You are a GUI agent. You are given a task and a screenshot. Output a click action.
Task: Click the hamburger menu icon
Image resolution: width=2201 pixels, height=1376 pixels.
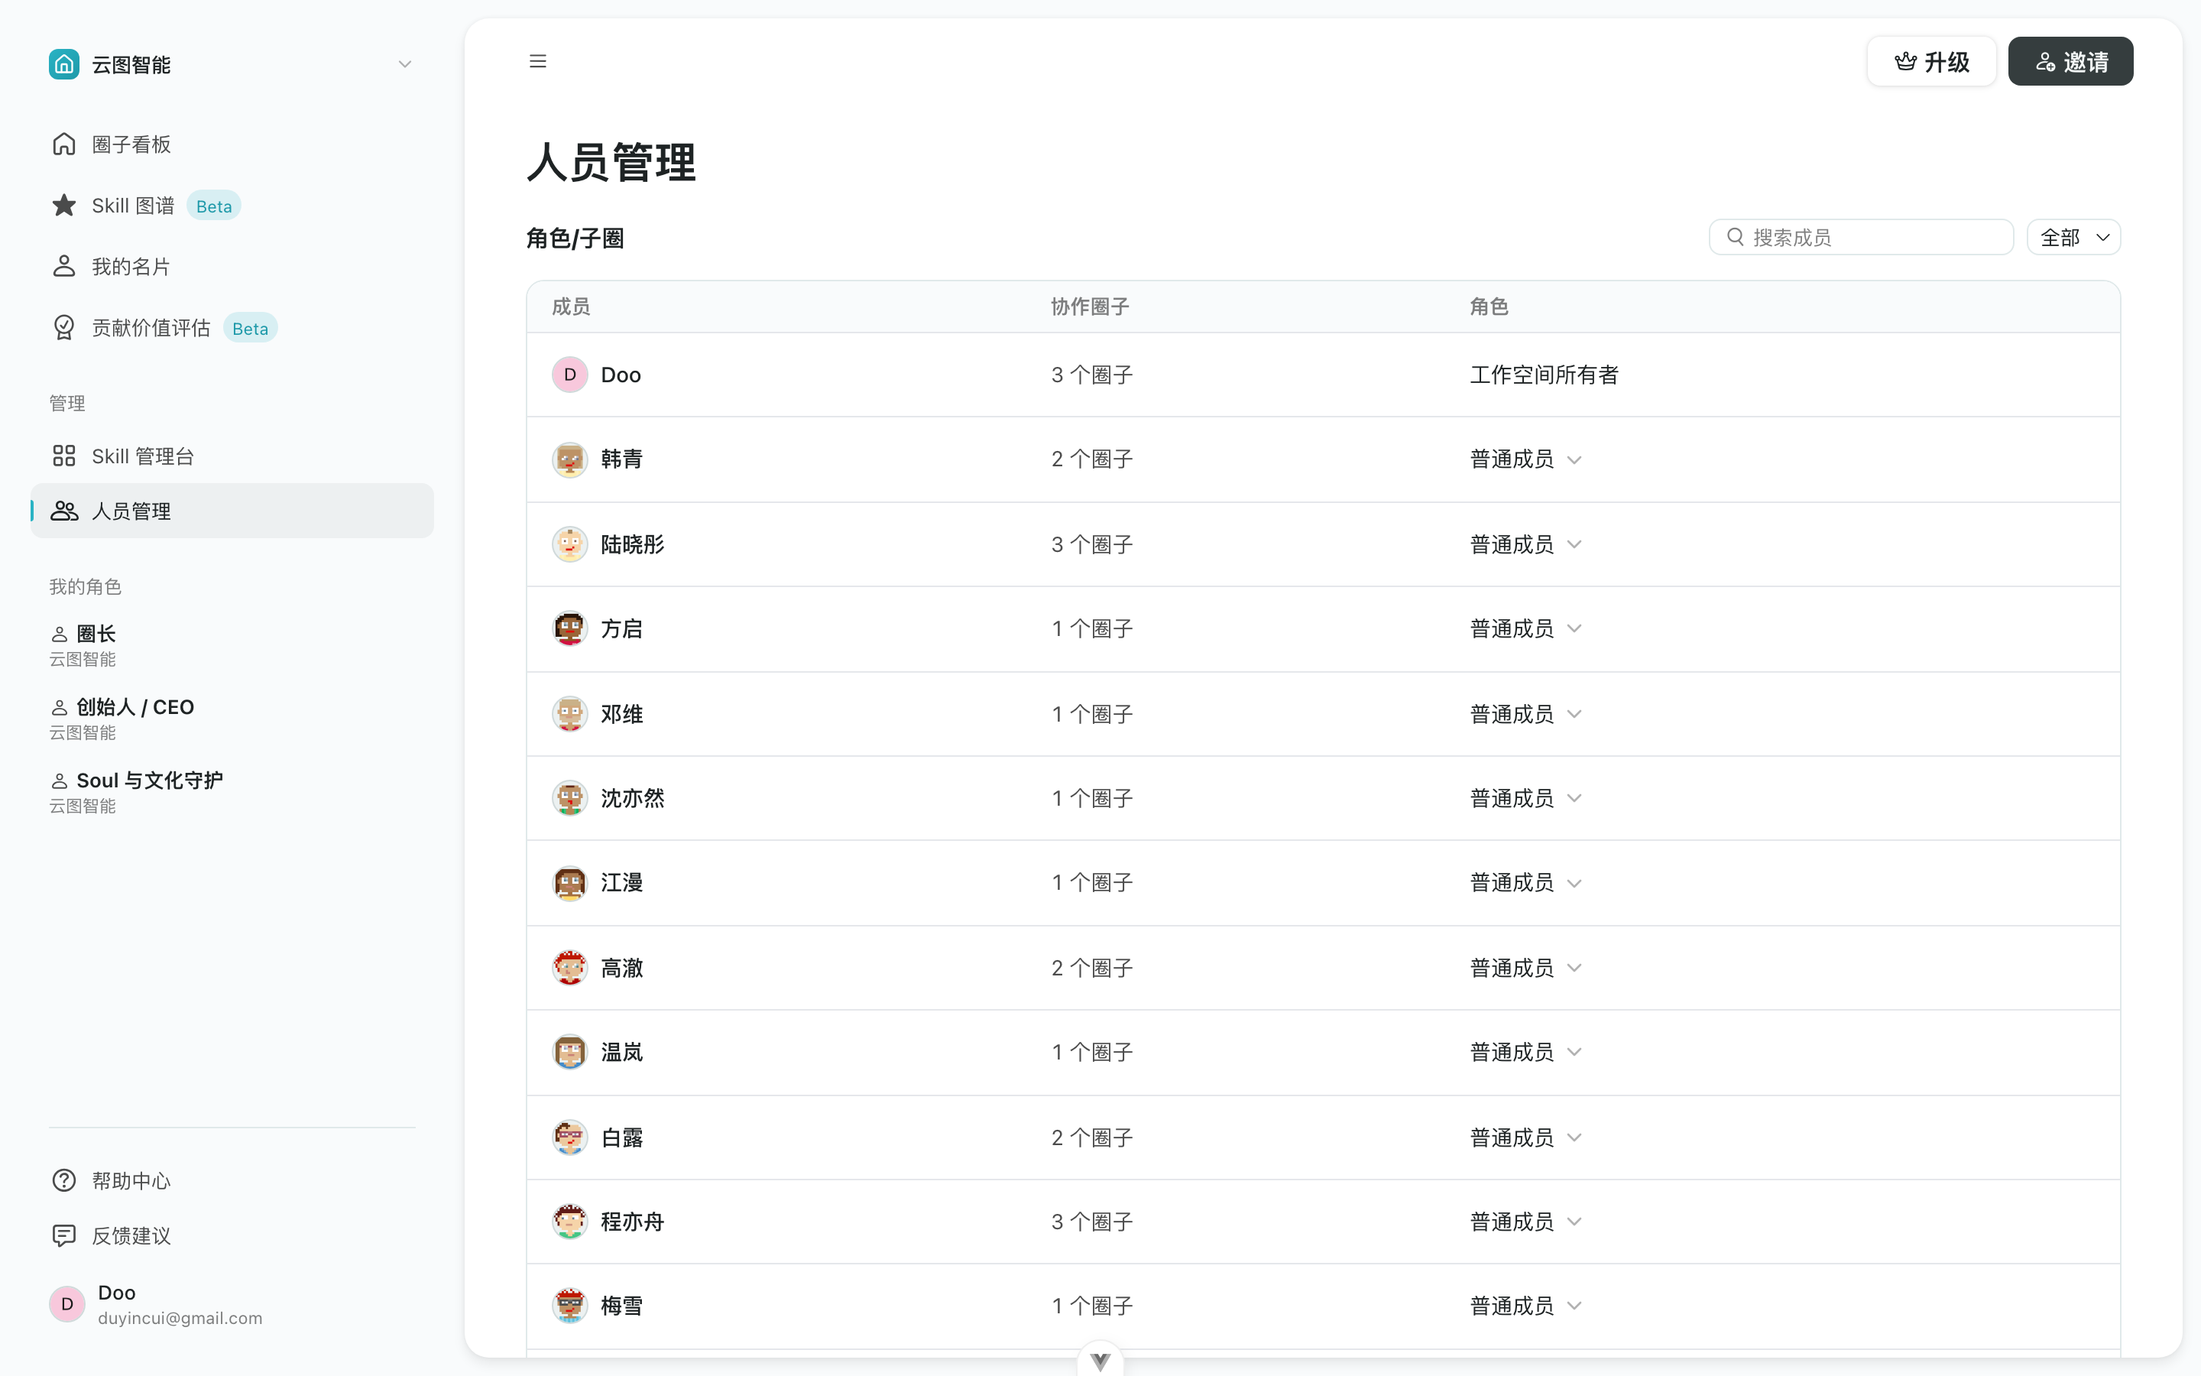(x=537, y=61)
